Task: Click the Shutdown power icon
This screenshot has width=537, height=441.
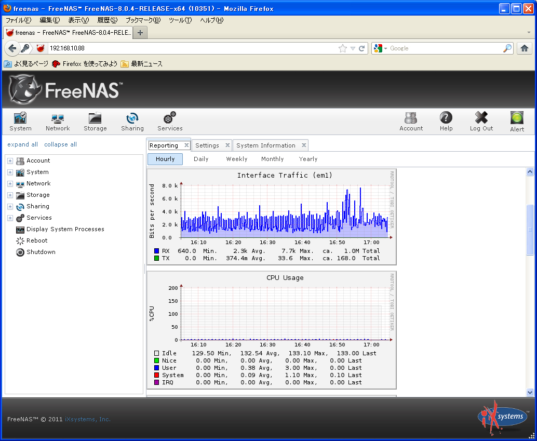Action: tap(20, 252)
